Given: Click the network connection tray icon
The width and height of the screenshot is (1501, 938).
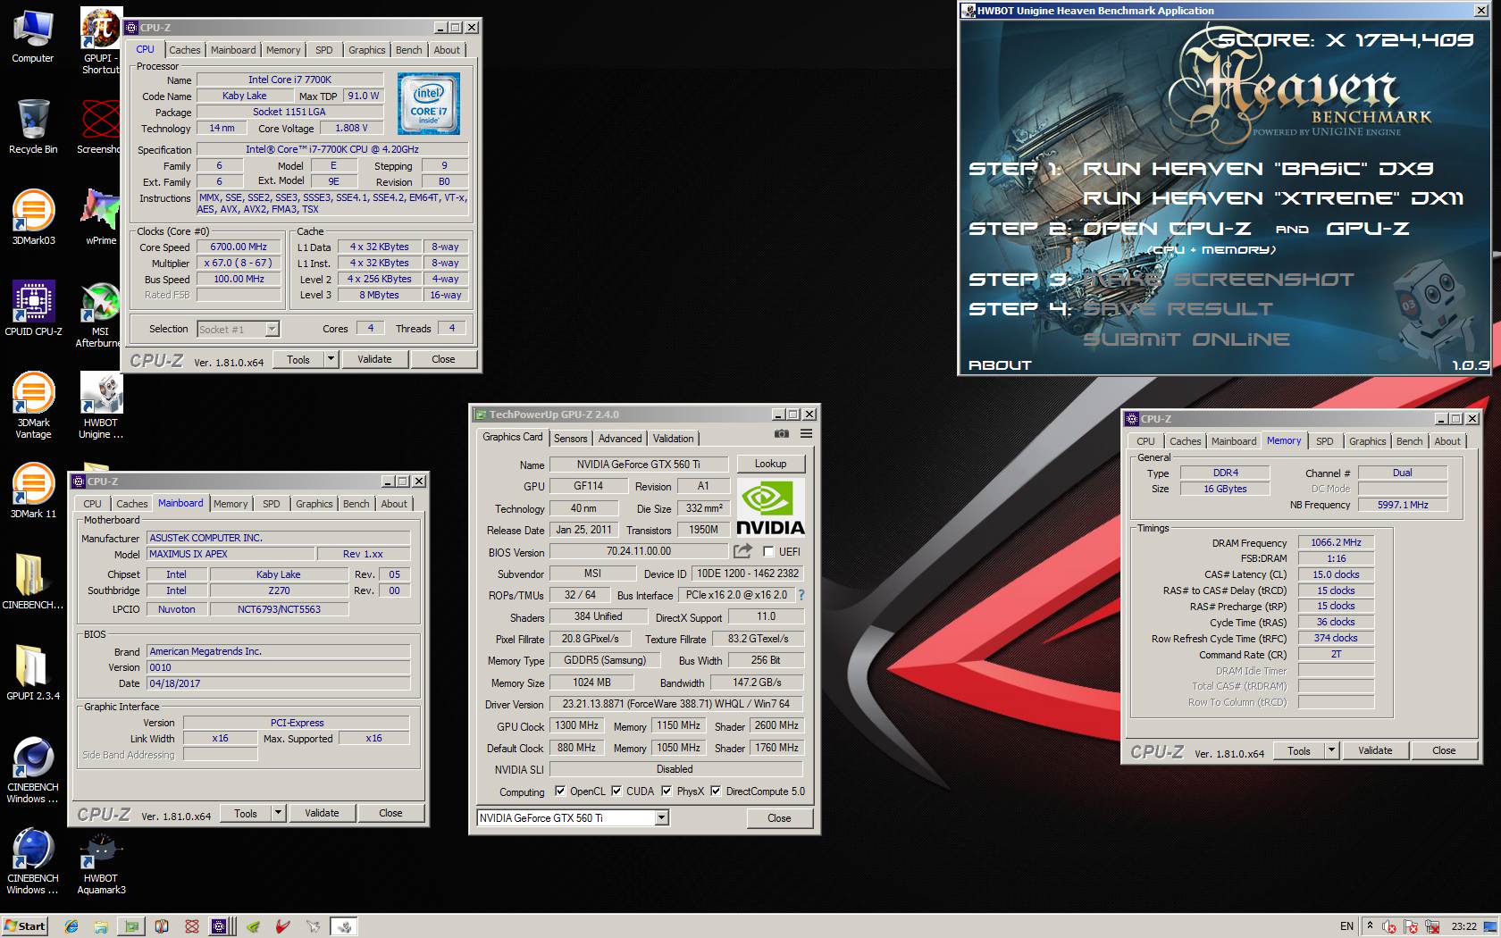Looking at the screenshot, I should [1432, 926].
